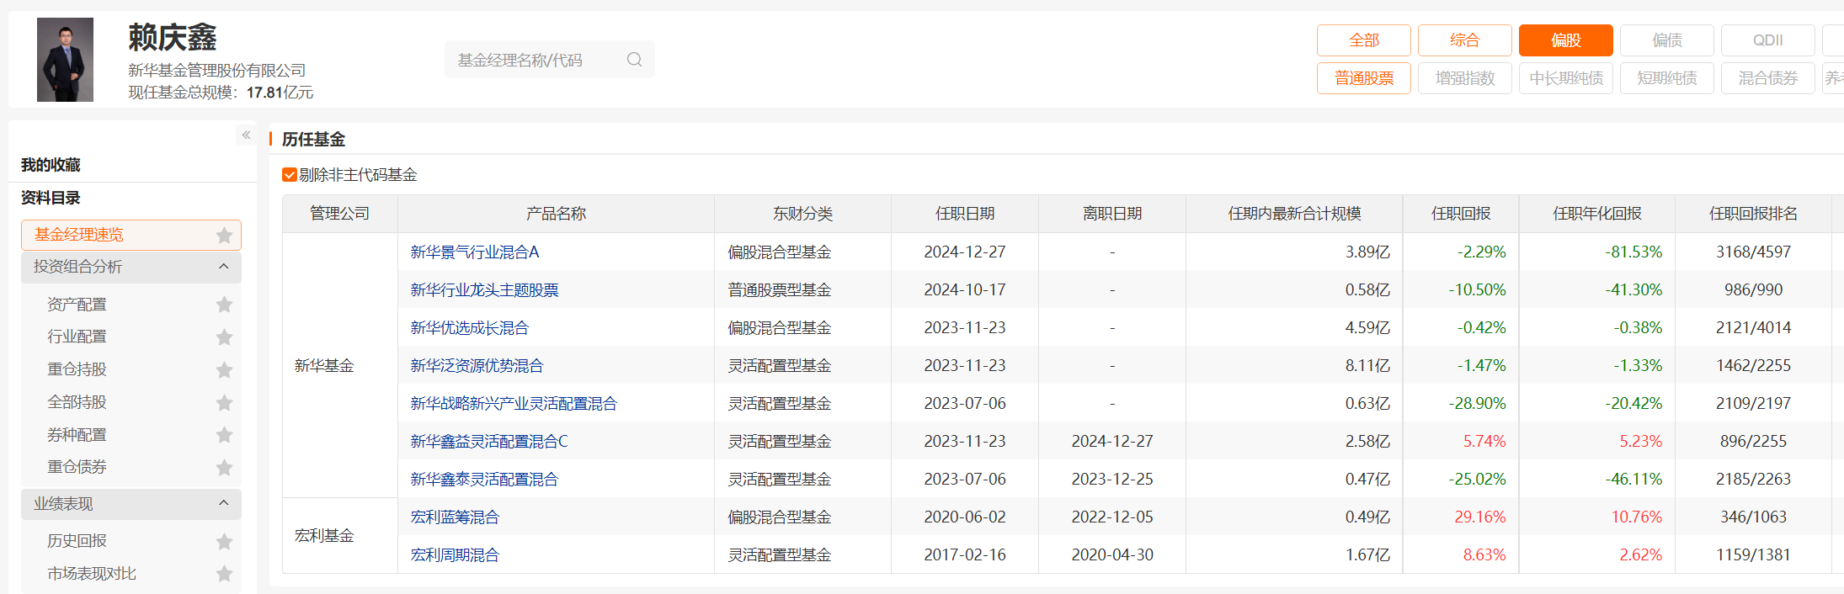Click the 任职日期 column header
This screenshot has width=1844, height=594.
tap(965, 214)
